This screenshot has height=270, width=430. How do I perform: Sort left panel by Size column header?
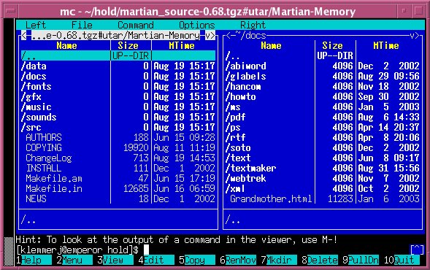(x=128, y=45)
